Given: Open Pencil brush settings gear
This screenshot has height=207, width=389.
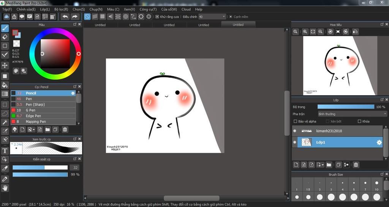Looking at the screenshot, I should tap(73, 93).
